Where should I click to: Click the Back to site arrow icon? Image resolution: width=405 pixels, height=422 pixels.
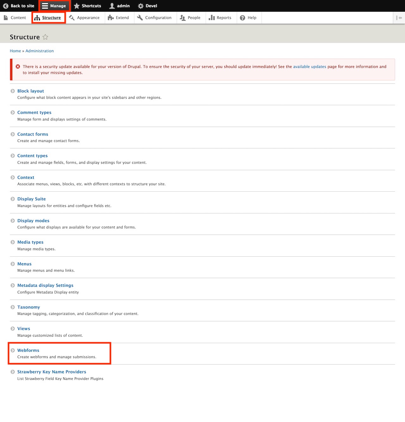pyautogui.click(x=6, y=6)
